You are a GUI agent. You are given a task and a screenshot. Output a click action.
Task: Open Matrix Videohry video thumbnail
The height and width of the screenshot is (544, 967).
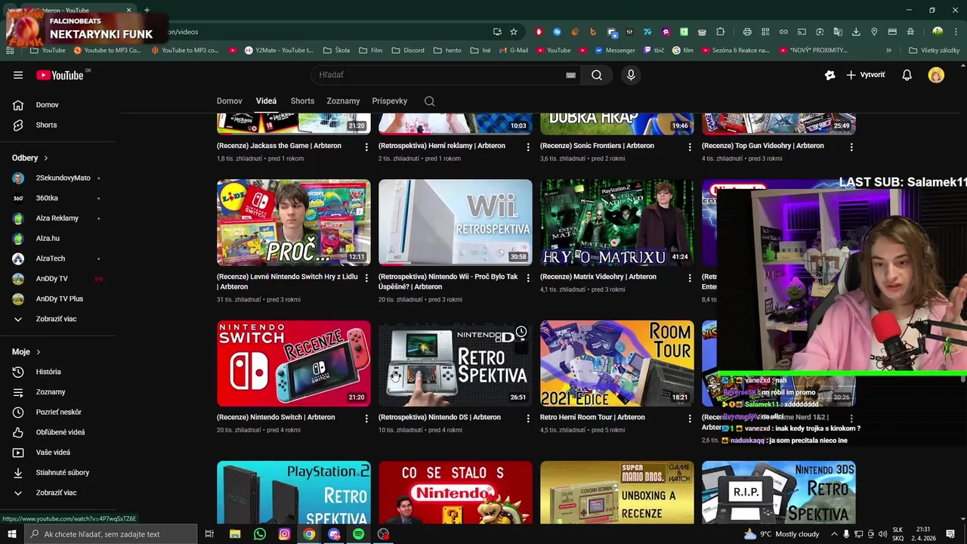616,222
